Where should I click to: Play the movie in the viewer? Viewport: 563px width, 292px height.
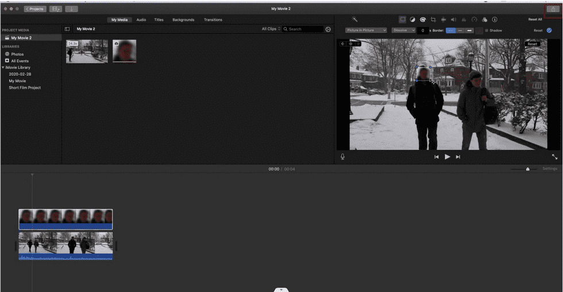[448, 157]
